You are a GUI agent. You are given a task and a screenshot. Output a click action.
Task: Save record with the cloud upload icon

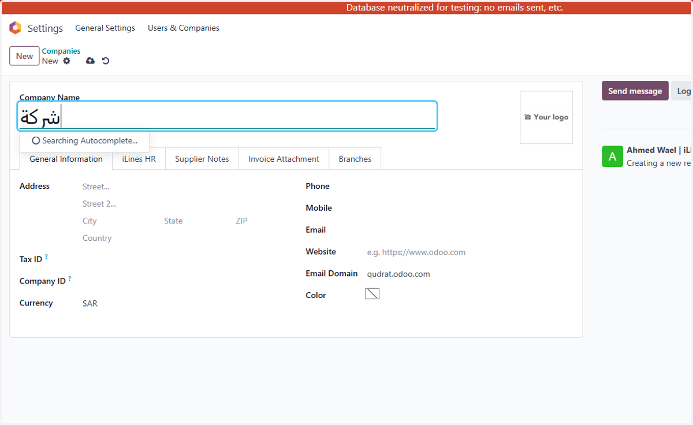(x=90, y=61)
